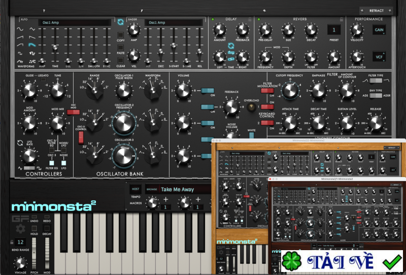Select the sine waveform in XLFO

pyautogui.click(x=20, y=29)
